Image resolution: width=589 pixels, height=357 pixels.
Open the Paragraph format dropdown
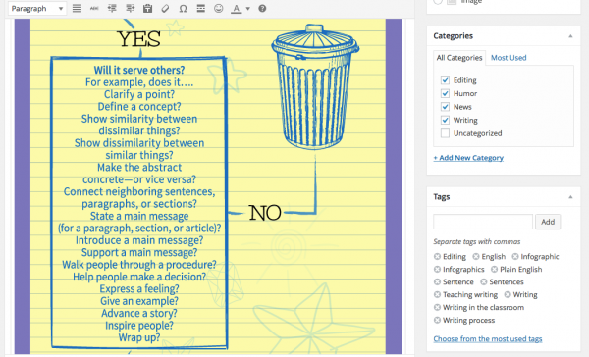point(37,8)
